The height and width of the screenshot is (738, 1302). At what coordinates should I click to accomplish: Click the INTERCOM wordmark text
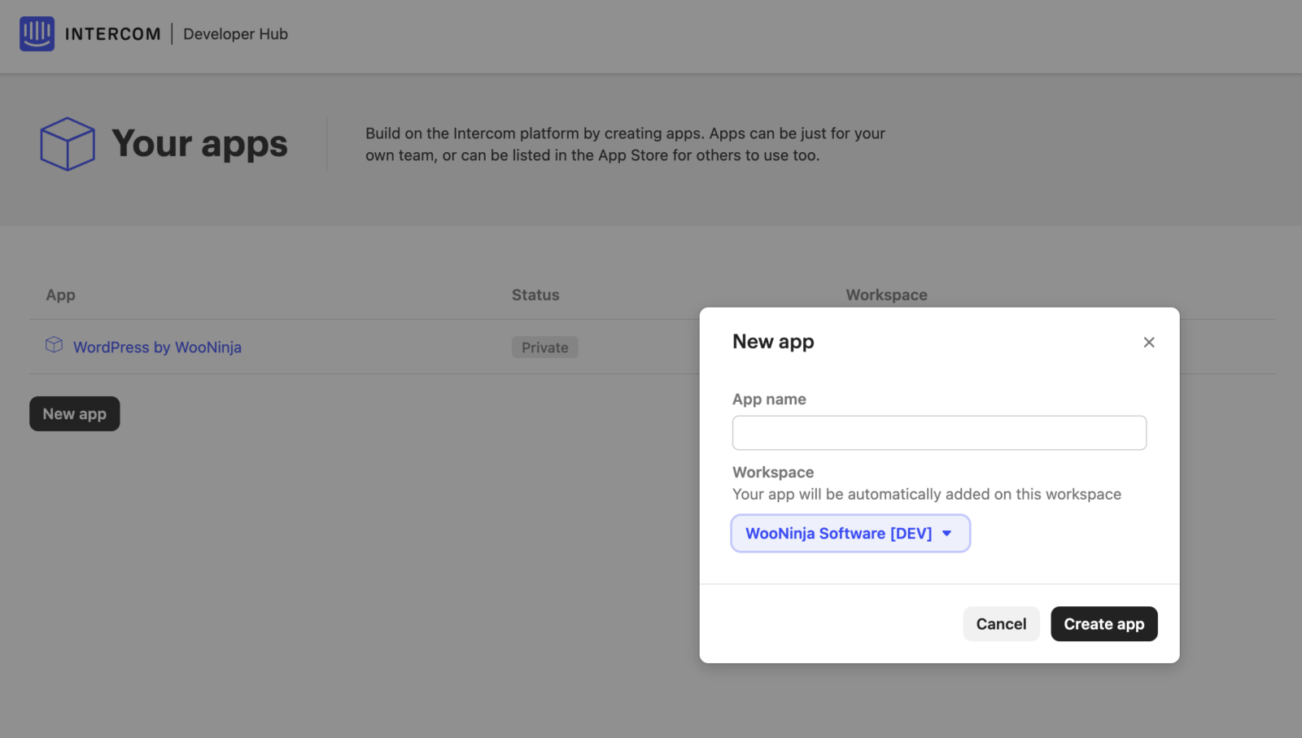[112, 34]
